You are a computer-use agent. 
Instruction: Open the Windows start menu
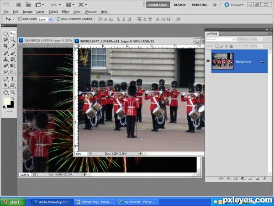point(13,202)
